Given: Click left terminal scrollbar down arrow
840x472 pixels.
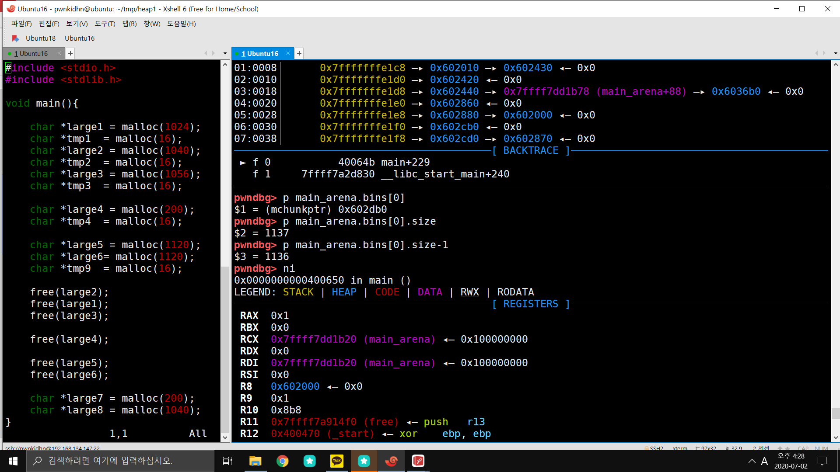Looking at the screenshot, I should [x=225, y=437].
